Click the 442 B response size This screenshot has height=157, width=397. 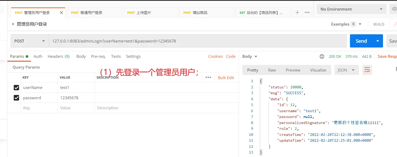[367, 56]
